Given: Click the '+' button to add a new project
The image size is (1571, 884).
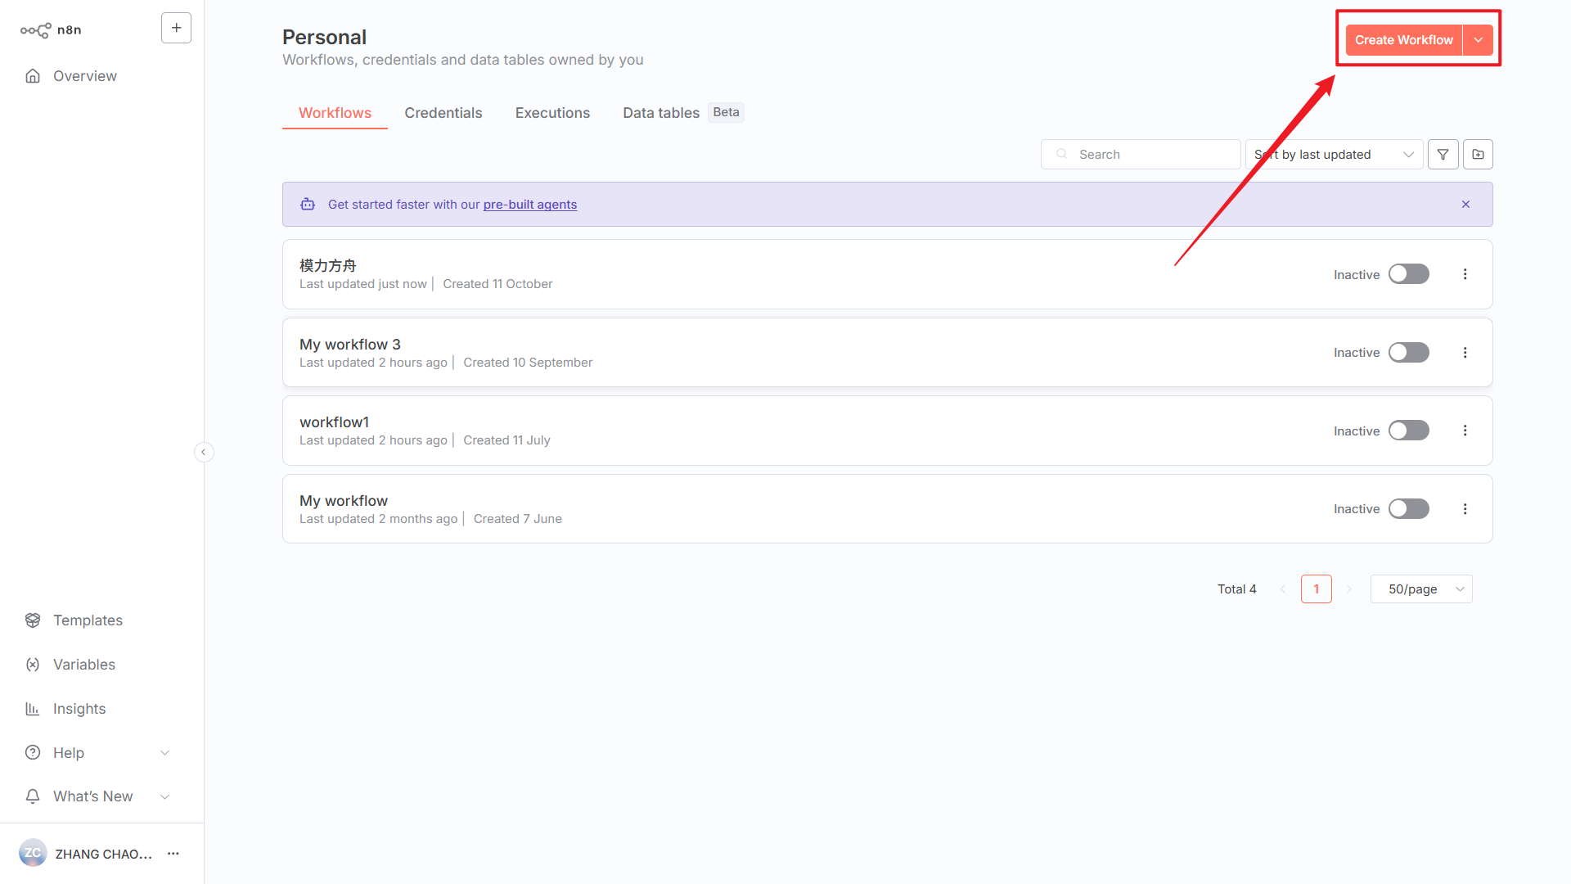Looking at the screenshot, I should [176, 27].
